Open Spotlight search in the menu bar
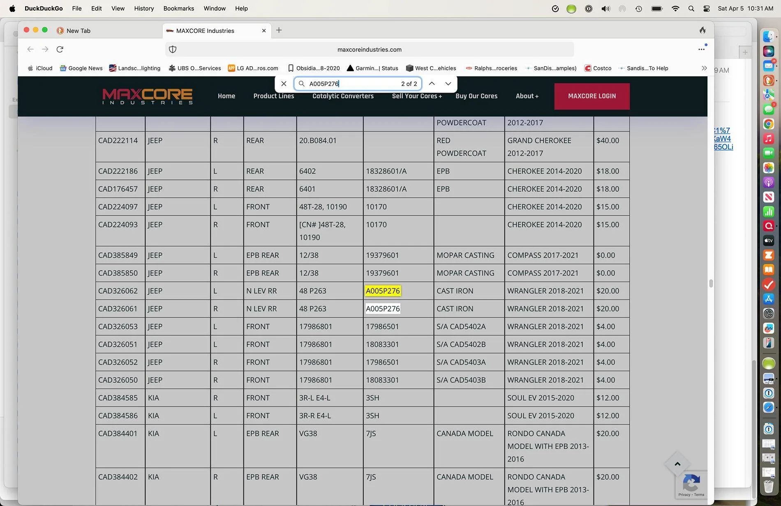The image size is (781, 506). click(x=691, y=9)
